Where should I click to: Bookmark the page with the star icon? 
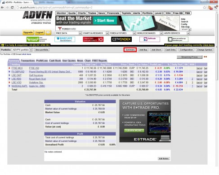point(204,8)
